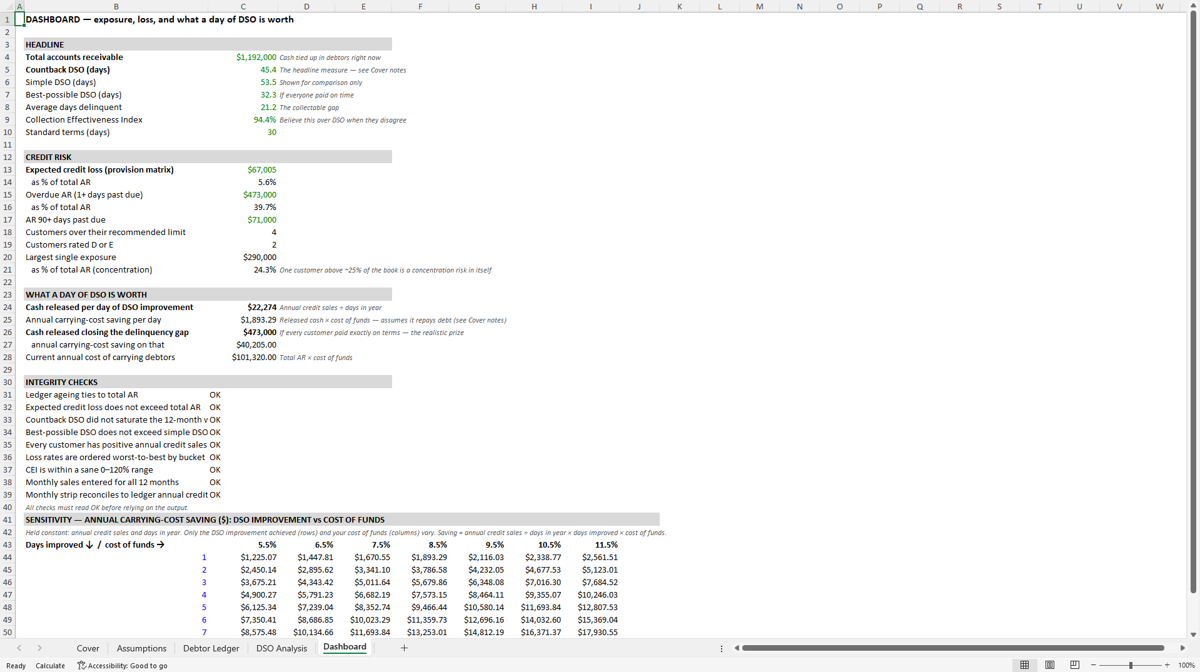Click the 100% zoom level
This screenshot has height=672, width=1200.
1186,665
